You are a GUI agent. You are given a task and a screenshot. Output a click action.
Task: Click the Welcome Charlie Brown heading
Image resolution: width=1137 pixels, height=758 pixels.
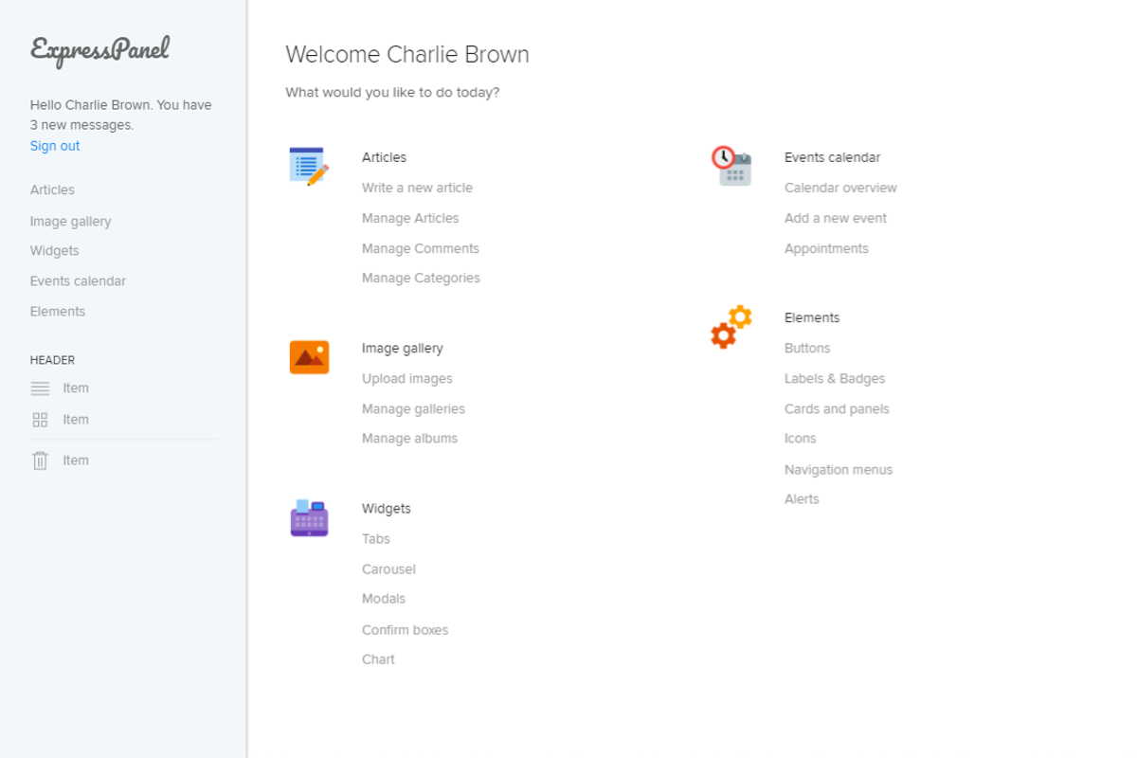point(407,55)
